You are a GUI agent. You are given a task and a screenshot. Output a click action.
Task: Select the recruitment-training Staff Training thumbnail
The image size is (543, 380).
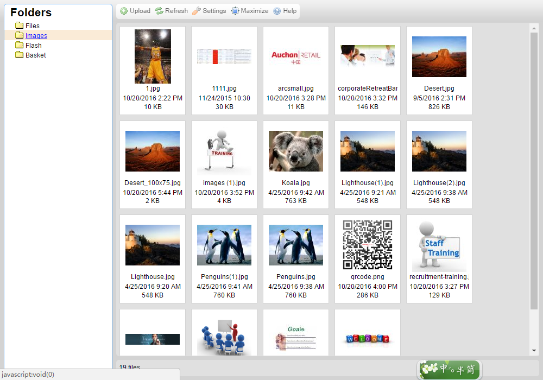pyautogui.click(x=439, y=245)
